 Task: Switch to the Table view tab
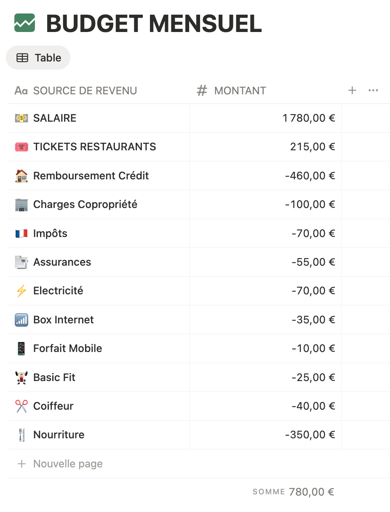tap(38, 58)
